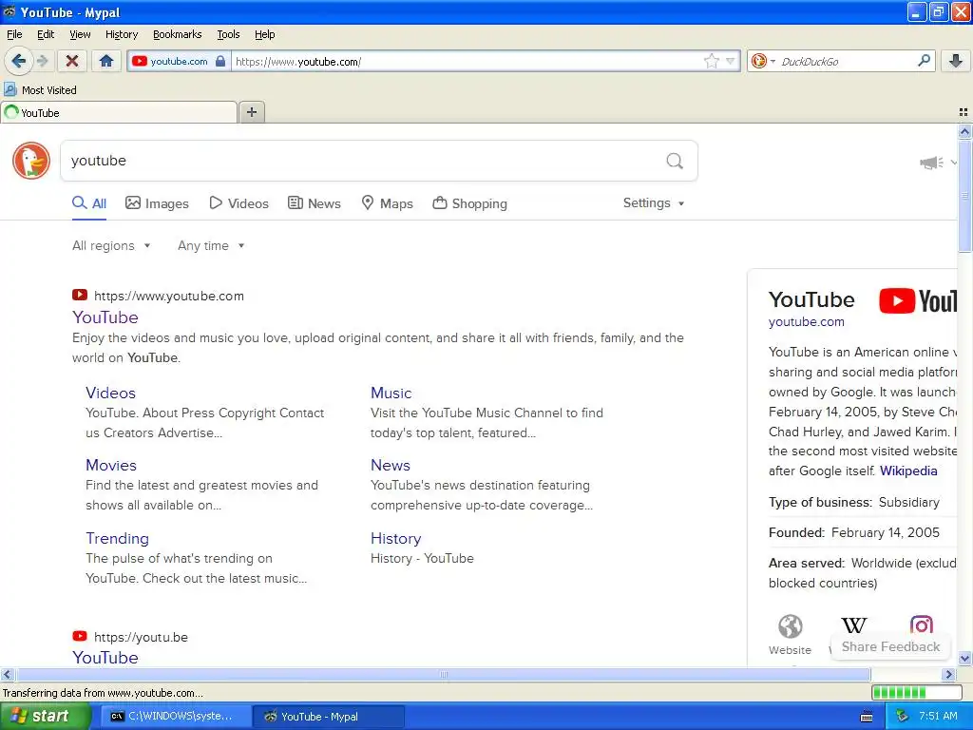
Task: Open the Trending sitelink
Action: coord(117,538)
